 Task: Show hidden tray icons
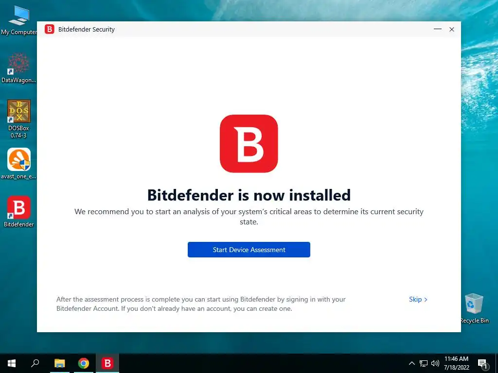pyautogui.click(x=411, y=363)
